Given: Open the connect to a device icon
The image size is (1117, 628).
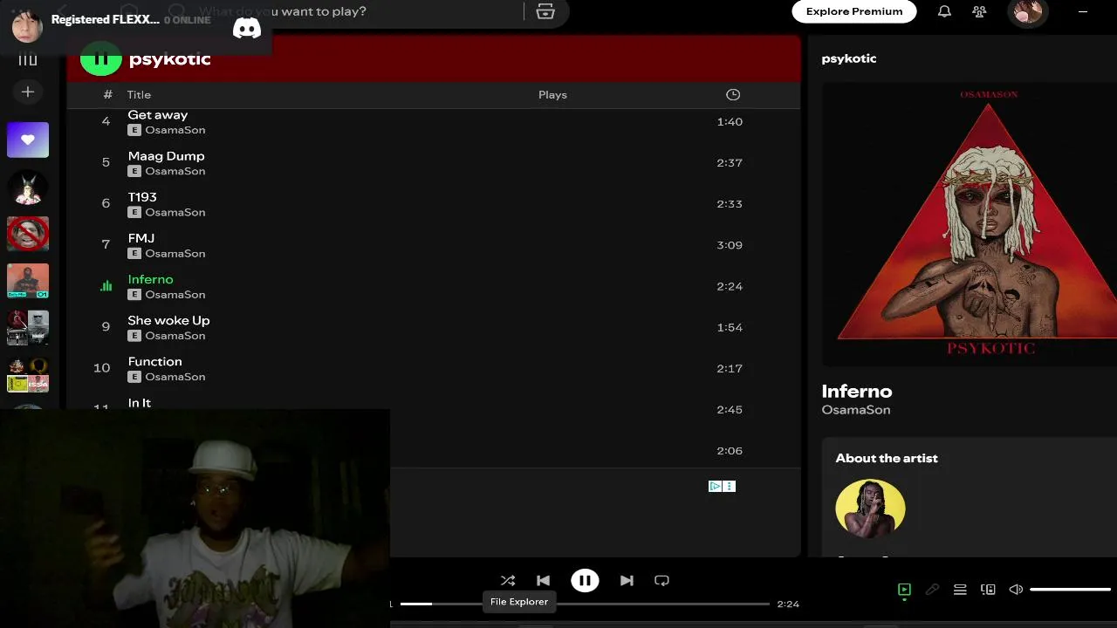Looking at the screenshot, I should pyautogui.click(x=988, y=590).
